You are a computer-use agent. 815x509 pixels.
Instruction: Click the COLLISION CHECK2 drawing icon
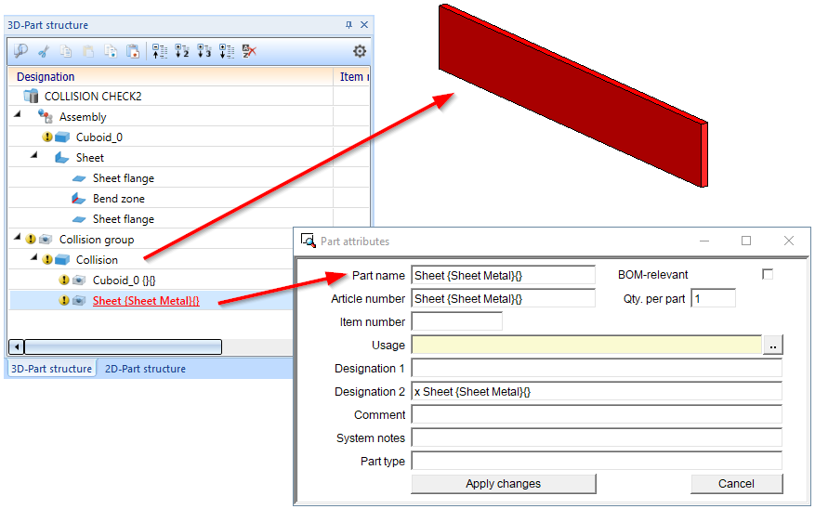32,96
